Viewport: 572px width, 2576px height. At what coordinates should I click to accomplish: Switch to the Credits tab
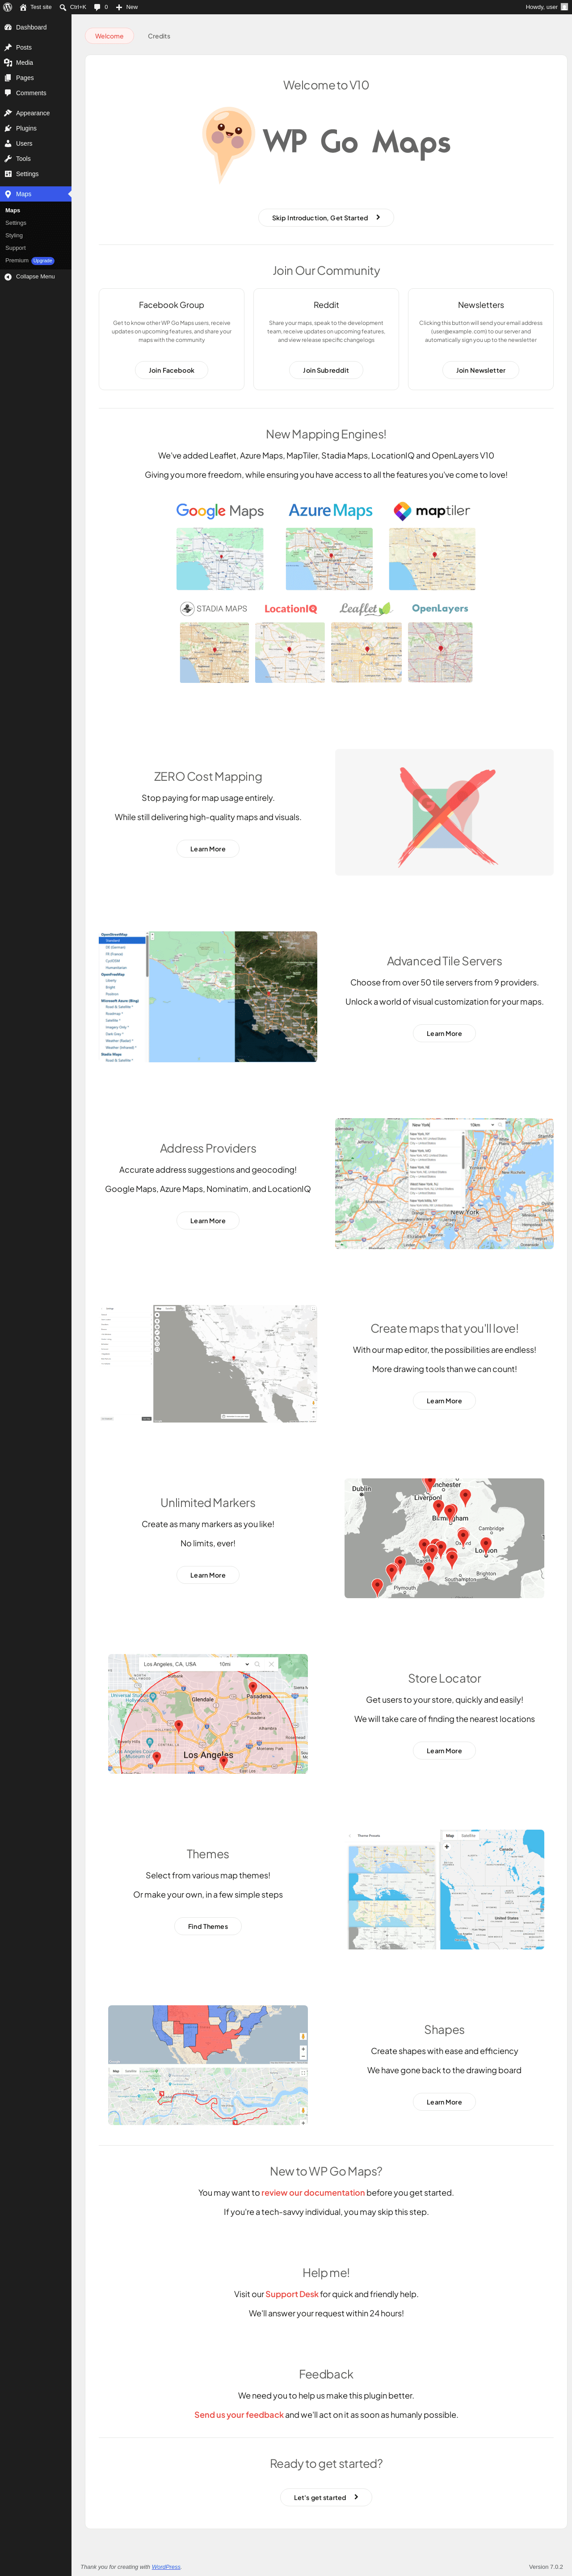(x=159, y=36)
